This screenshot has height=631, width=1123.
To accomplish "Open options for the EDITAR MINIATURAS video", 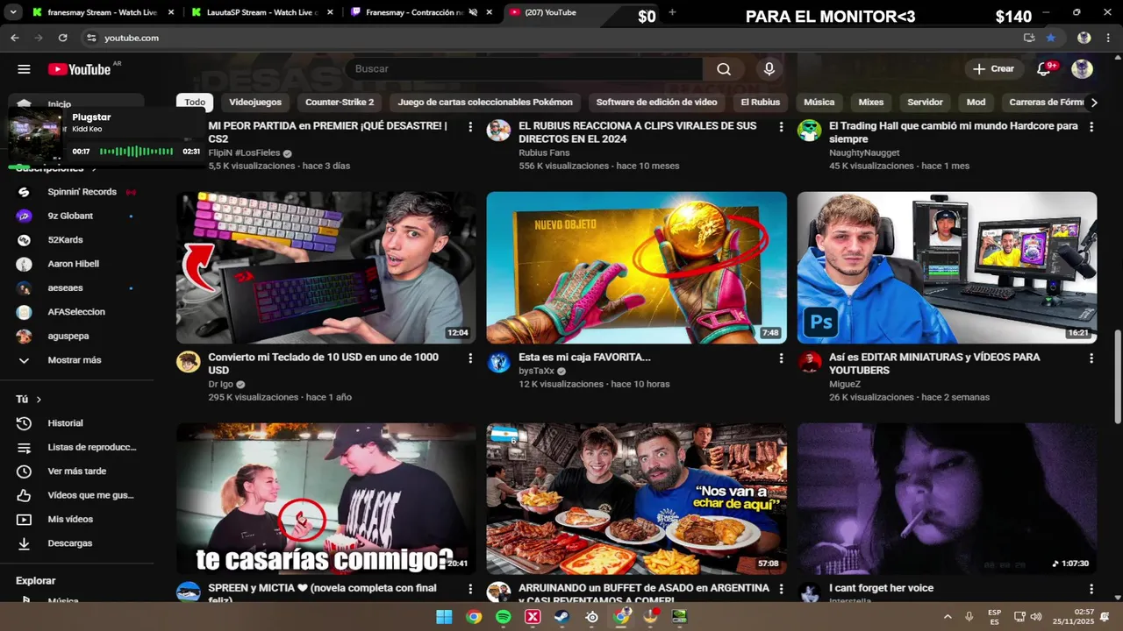I will tap(1091, 358).
